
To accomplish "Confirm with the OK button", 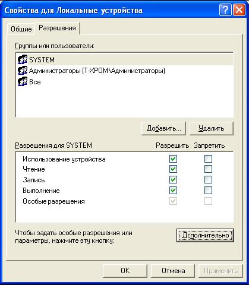I will tap(125, 271).
